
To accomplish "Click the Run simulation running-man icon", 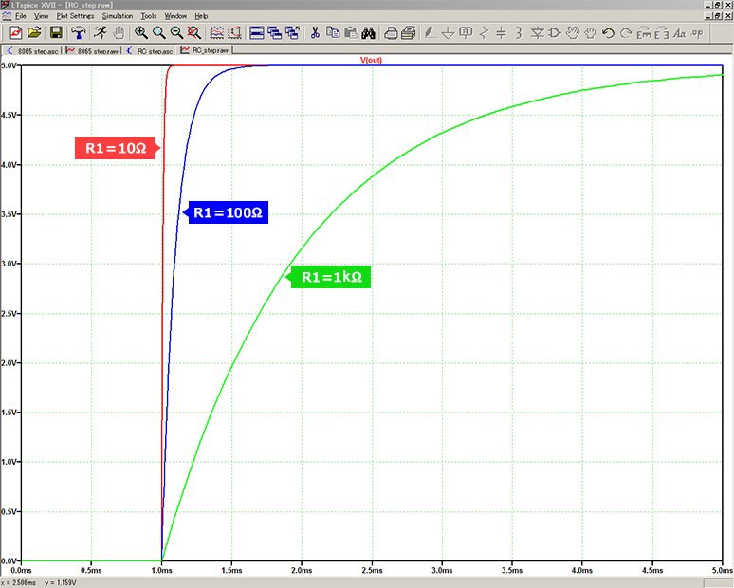I will coord(100,33).
